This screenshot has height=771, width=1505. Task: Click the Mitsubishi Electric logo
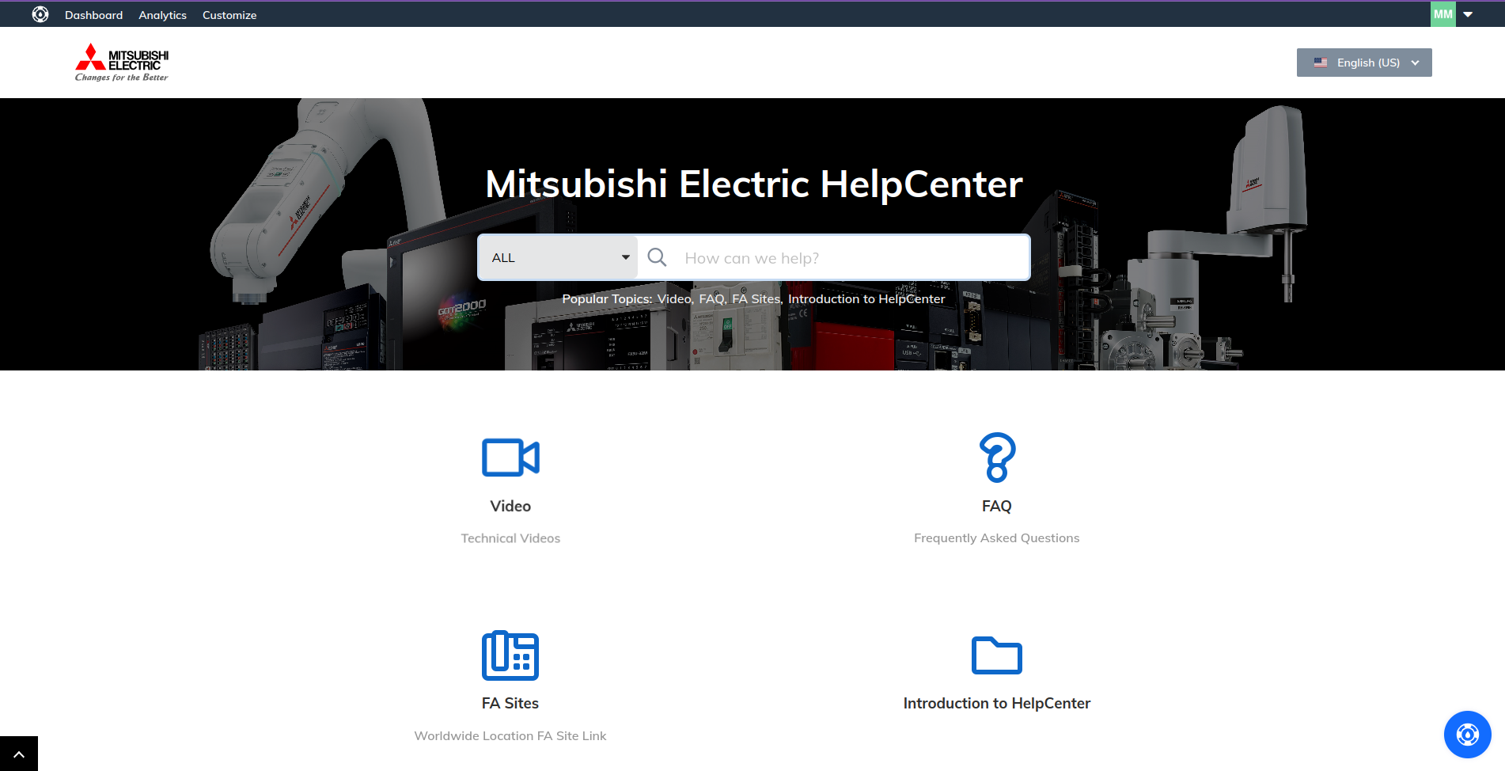(122, 63)
